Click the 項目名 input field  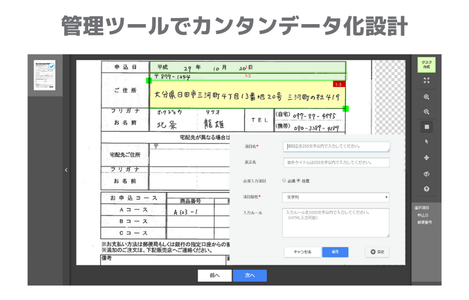point(336,146)
